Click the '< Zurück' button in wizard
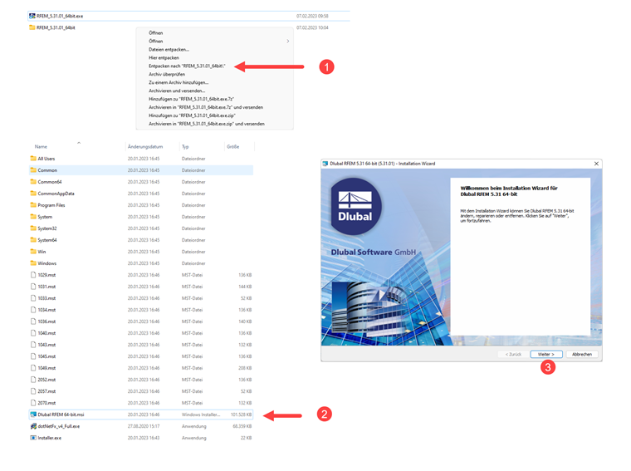 tap(513, 354)
